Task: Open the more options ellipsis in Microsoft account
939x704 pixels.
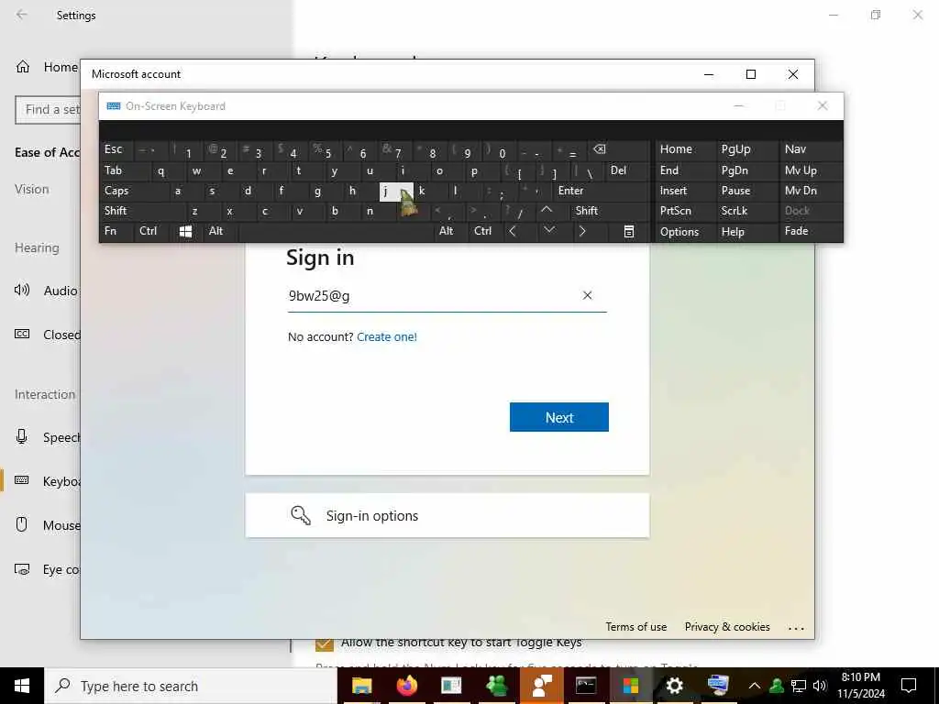Action: (x=796, y=628)
